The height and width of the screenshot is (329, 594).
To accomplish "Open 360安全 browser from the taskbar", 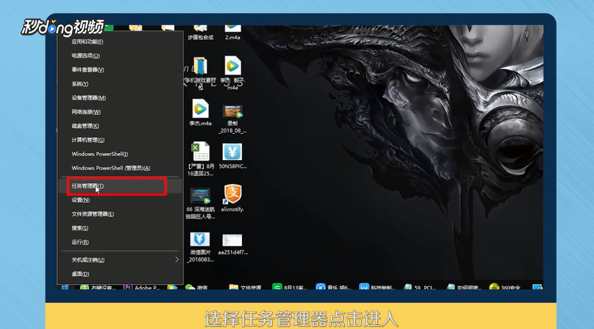I will (505, 287).
